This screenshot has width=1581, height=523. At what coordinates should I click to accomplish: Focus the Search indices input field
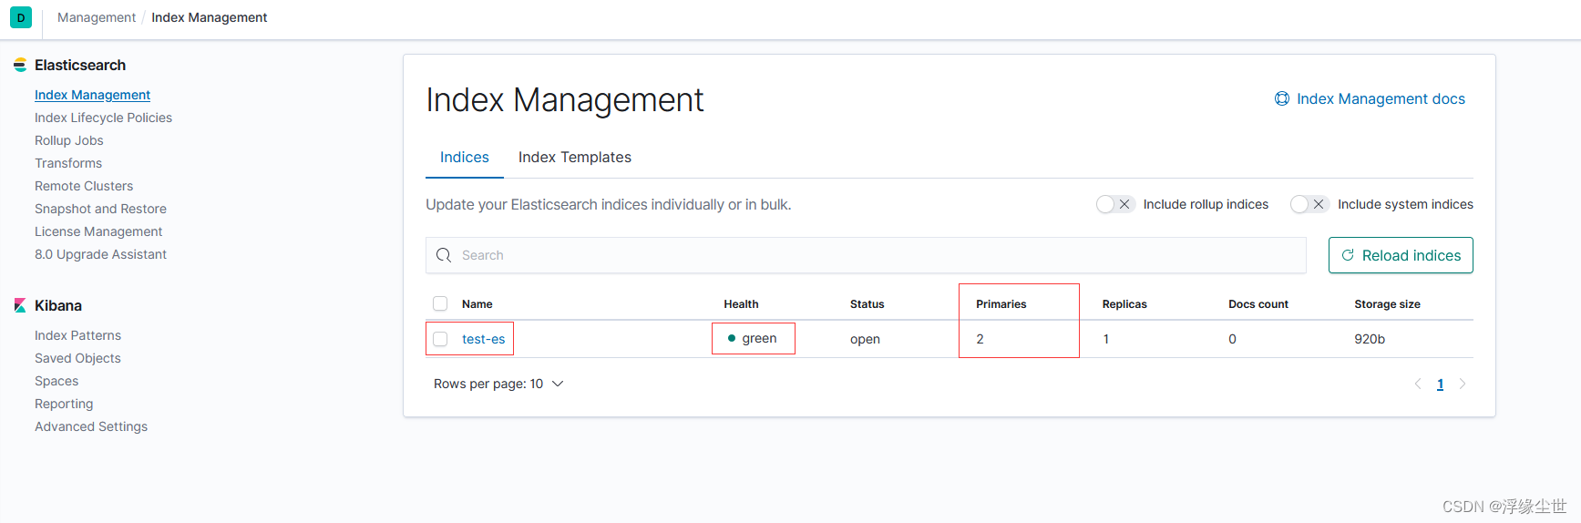(x=866, y=255)
